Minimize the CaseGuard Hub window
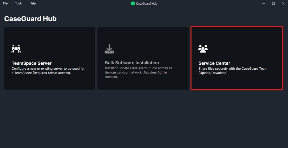Screen dimensions: 288x148 264,3
